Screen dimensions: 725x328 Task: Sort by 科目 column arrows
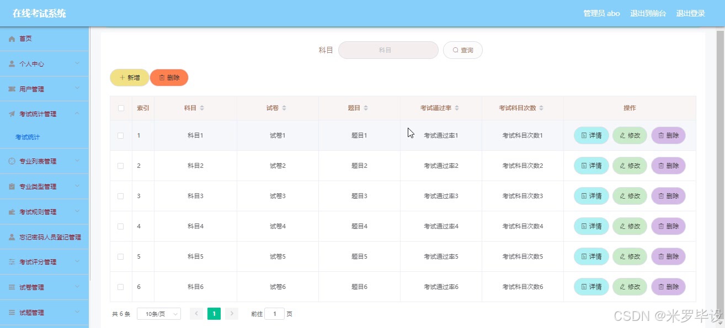click(x=202, y=108)
